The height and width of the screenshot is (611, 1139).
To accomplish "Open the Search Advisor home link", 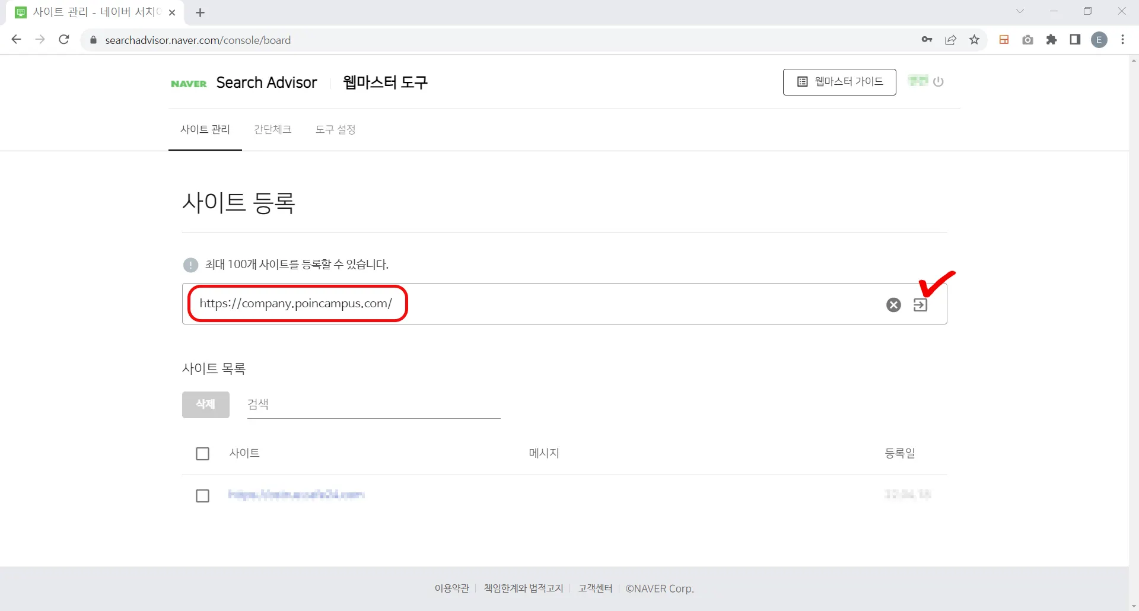I will 266,82.
